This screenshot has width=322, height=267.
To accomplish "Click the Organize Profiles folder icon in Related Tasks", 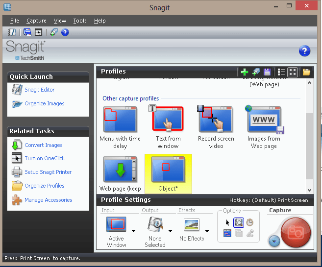I will pyautogui.click(x=17, y=186).
